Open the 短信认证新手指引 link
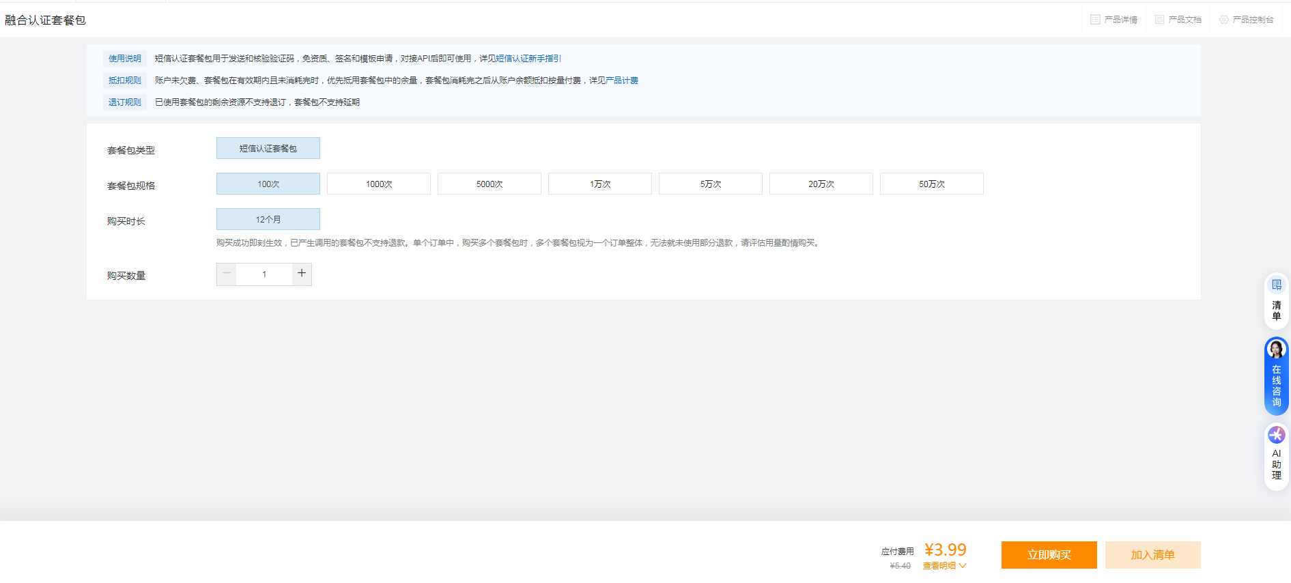The height and width of the screenshot is (583, 1291). [x=528, y=59]
